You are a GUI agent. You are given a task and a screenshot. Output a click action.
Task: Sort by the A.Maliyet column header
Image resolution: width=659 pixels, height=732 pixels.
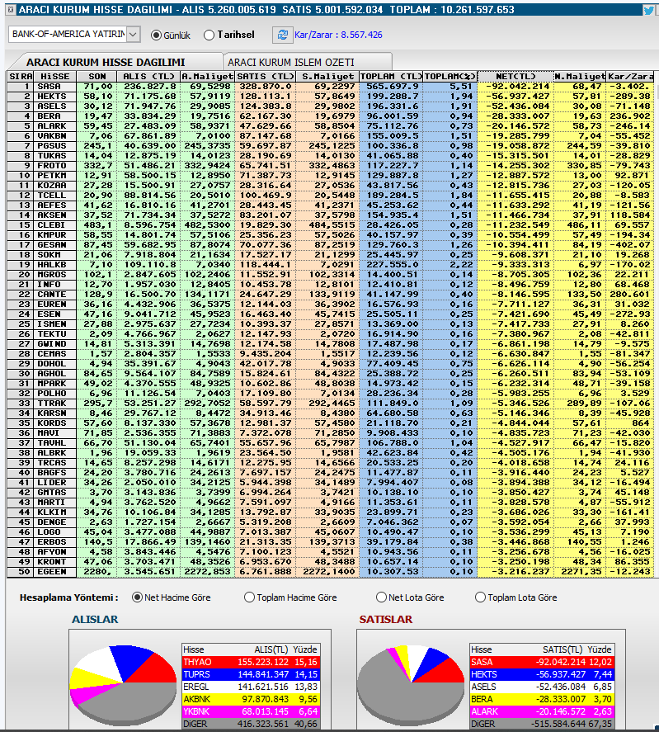(x=207, y=77)
